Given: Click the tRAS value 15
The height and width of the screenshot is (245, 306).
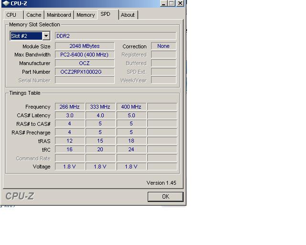Looking at the screenshot, I should click(x=100, y=141).
